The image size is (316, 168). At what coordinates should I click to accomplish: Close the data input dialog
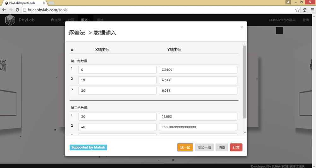(242, 27)
